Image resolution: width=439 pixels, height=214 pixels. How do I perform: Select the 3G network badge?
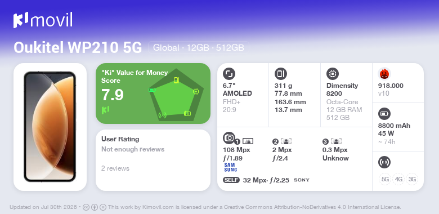tap(412, 179)
